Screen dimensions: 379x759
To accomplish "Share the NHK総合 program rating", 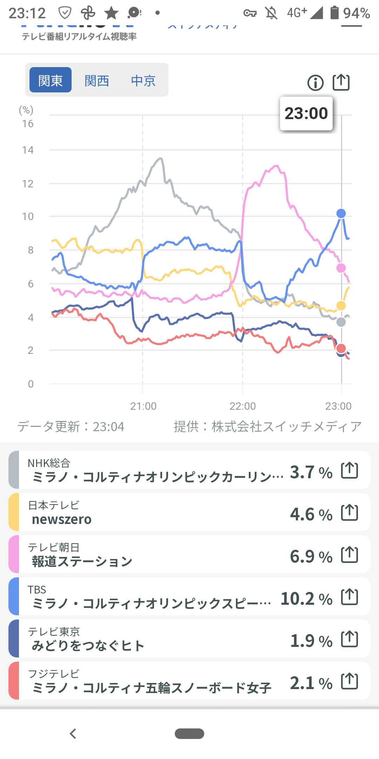I will [350, 470].
